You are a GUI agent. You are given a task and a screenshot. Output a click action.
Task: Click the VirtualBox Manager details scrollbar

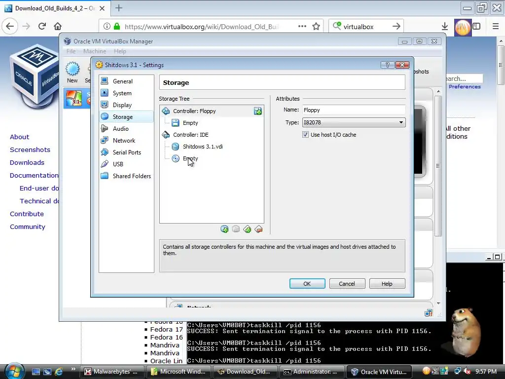[x=438, y=166]
